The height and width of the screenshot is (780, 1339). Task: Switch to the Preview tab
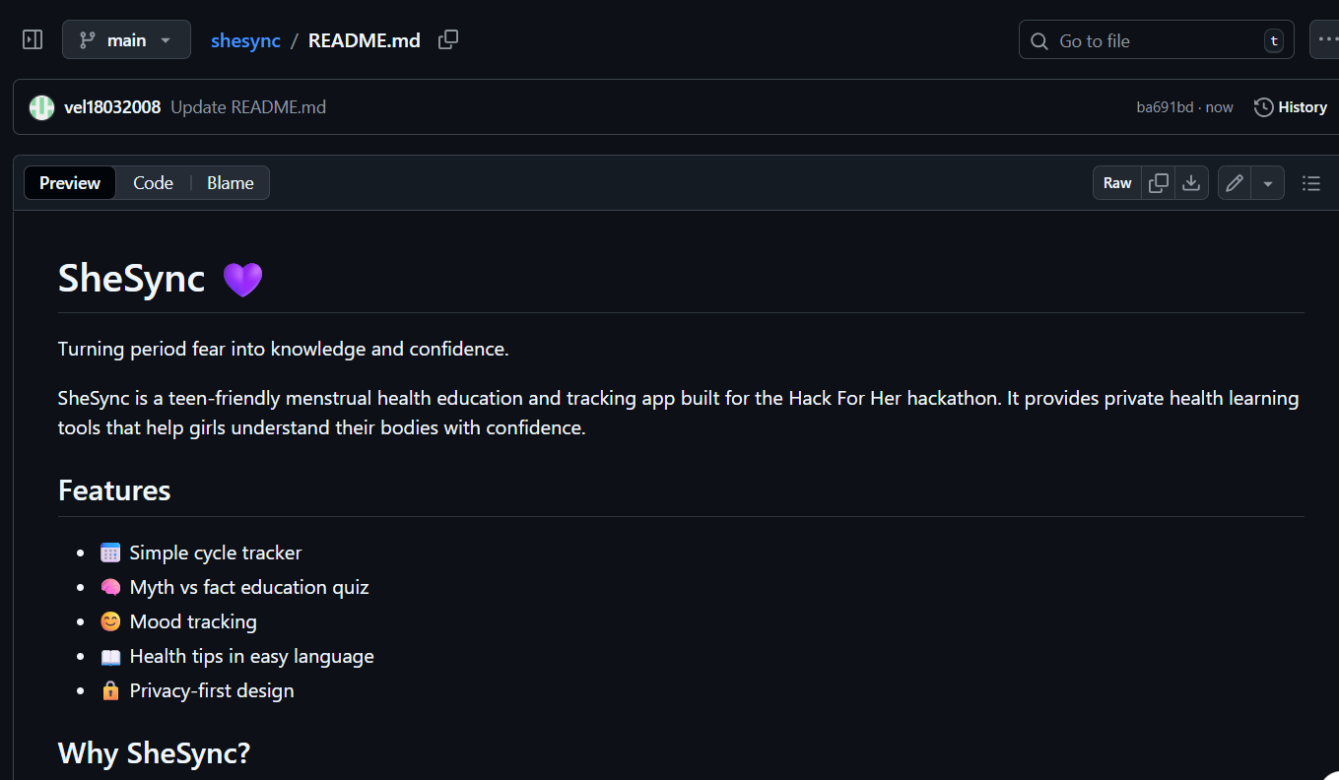[70, 183]
